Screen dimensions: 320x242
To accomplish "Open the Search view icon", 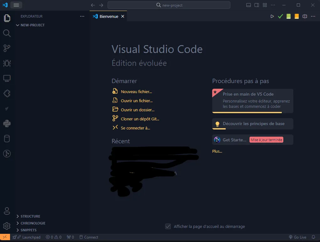I will pos(7,33).
